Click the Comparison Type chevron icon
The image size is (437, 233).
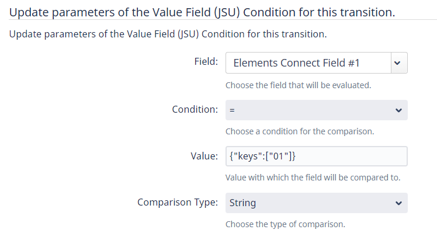398,203
